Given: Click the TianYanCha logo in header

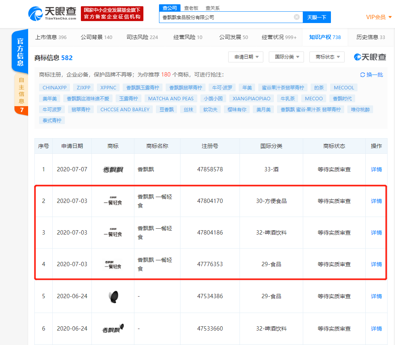Looking at the screenshot, I should (x=51, y=14).
